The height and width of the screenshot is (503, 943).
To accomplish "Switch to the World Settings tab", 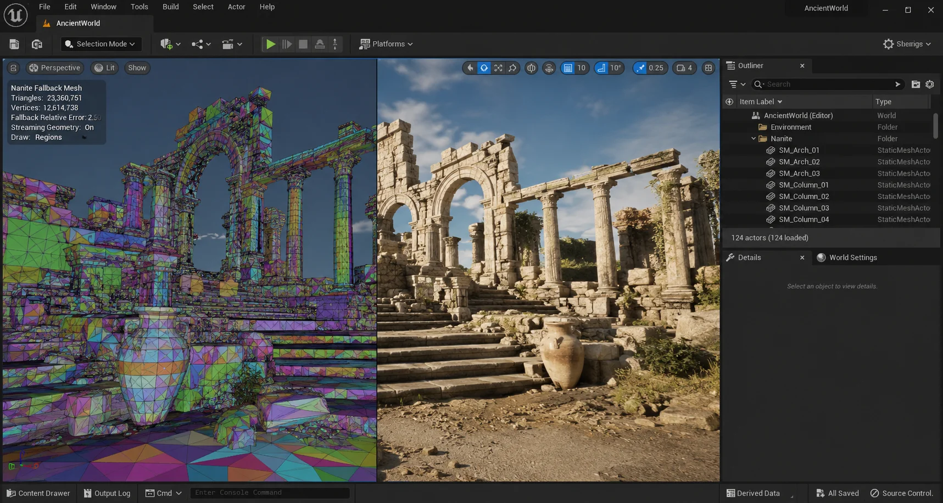I will 847,258.
